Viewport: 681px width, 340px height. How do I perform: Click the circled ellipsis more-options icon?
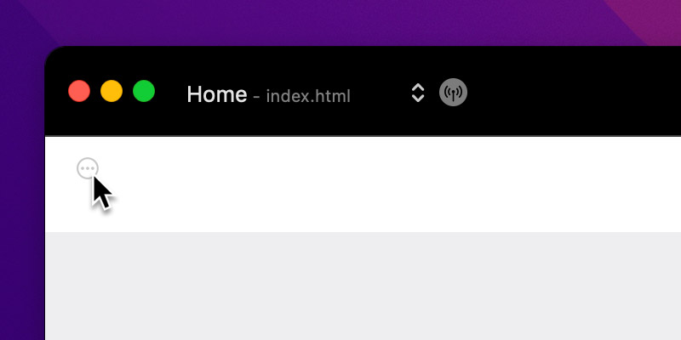point(88,168)
